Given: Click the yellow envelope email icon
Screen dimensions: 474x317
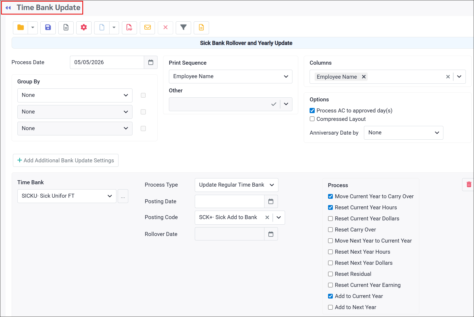Looking at the screenshot, I should point(148,27).
